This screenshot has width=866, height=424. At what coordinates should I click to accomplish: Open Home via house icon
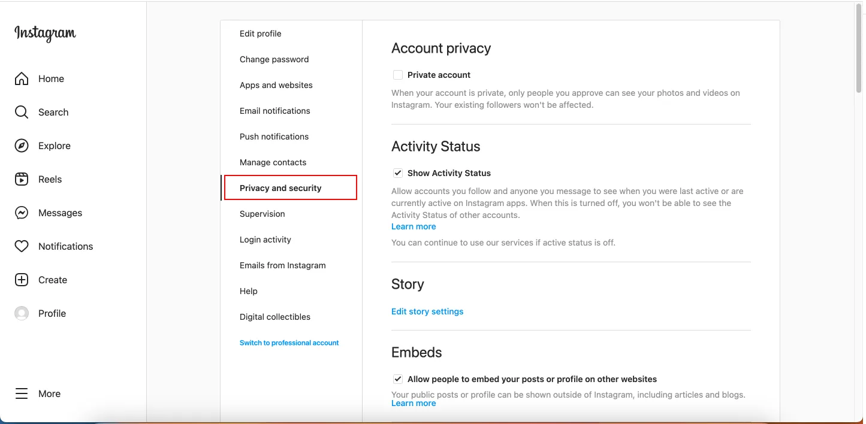pos(22,78)
